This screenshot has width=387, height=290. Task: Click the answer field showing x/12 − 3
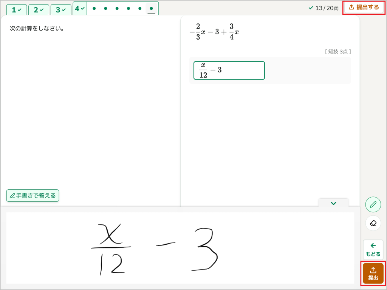click(229, 71)
